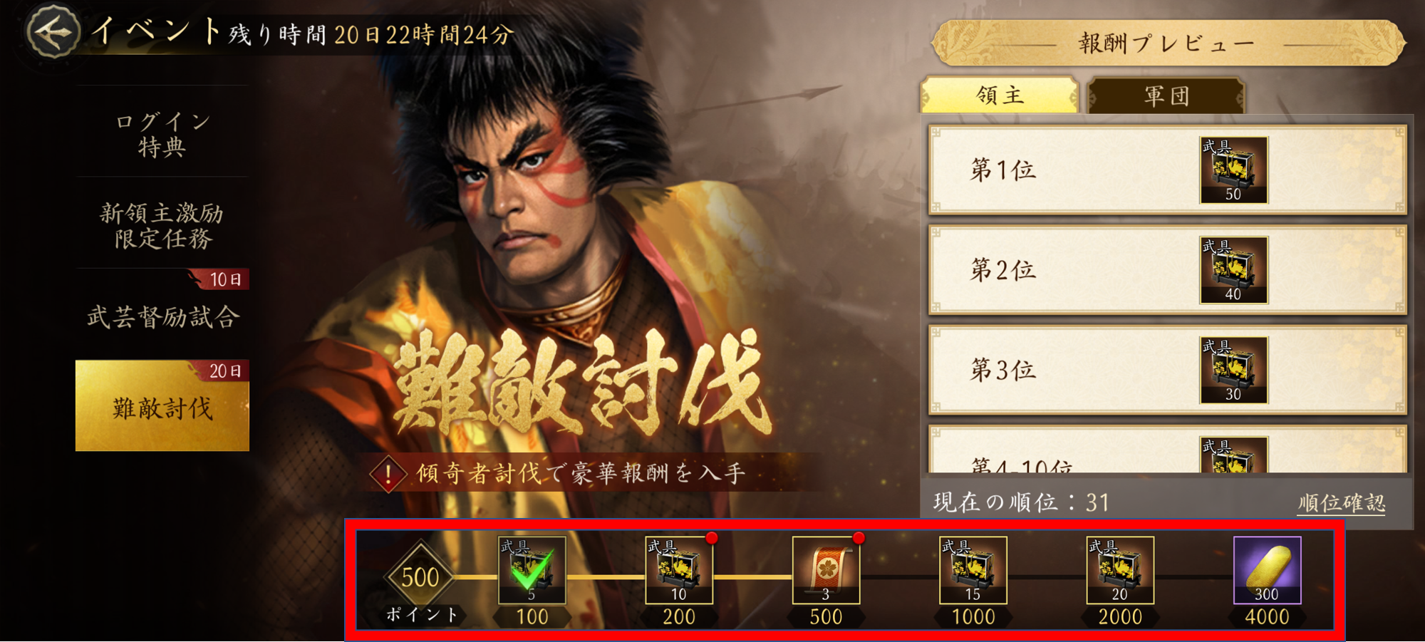Tap the 第2位 reward chest icon
Viewport: 1425px width, 642px height.
coord(1233,270)
